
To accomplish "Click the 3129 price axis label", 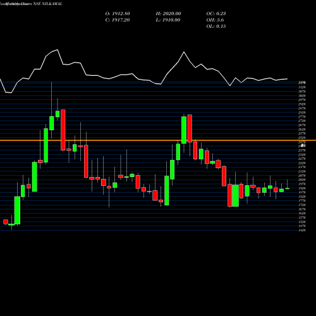I will pyautogui.click(x=302, y=87).
